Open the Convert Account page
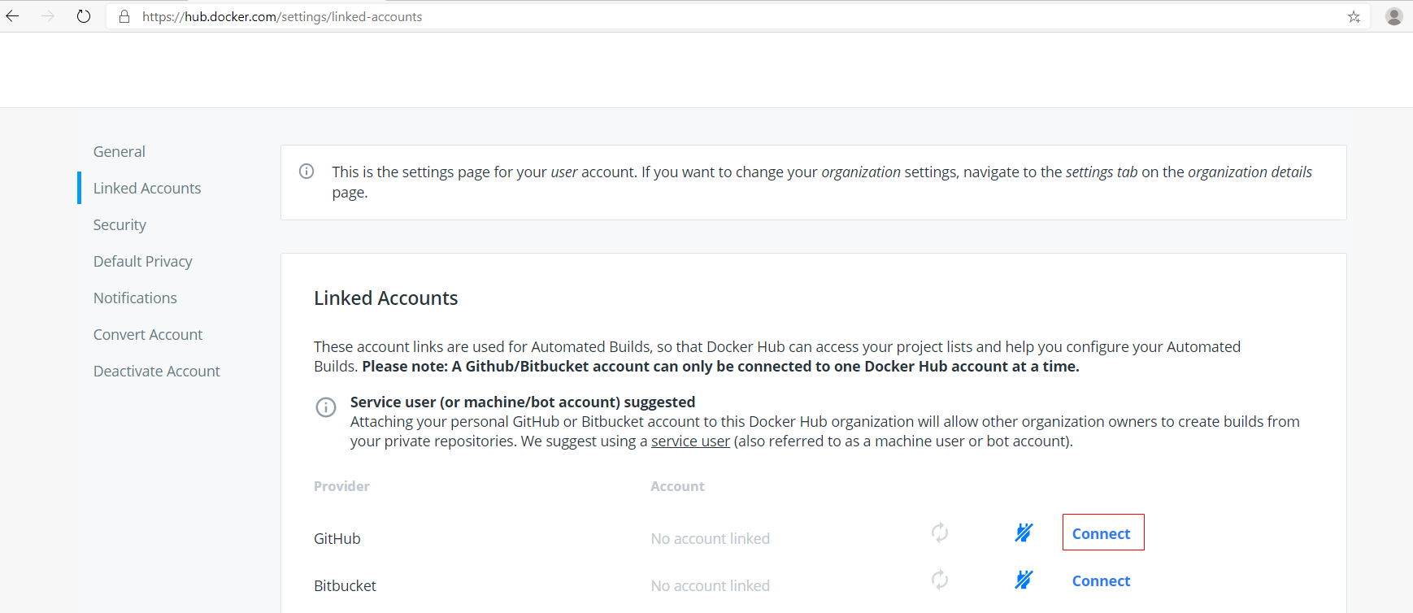This screenshot has height=613, width=1413. pyautogui.click(x=148, y=334)
